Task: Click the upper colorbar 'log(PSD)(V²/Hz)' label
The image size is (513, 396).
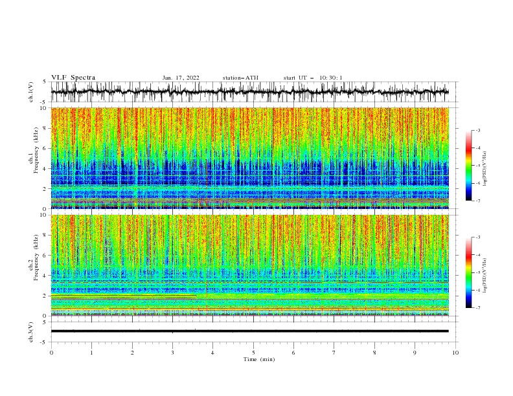Action: pos(484,169)
